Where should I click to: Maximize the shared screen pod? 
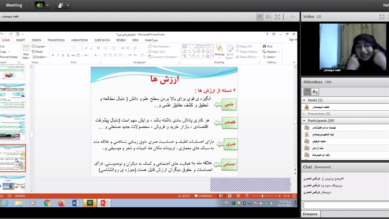277,17
